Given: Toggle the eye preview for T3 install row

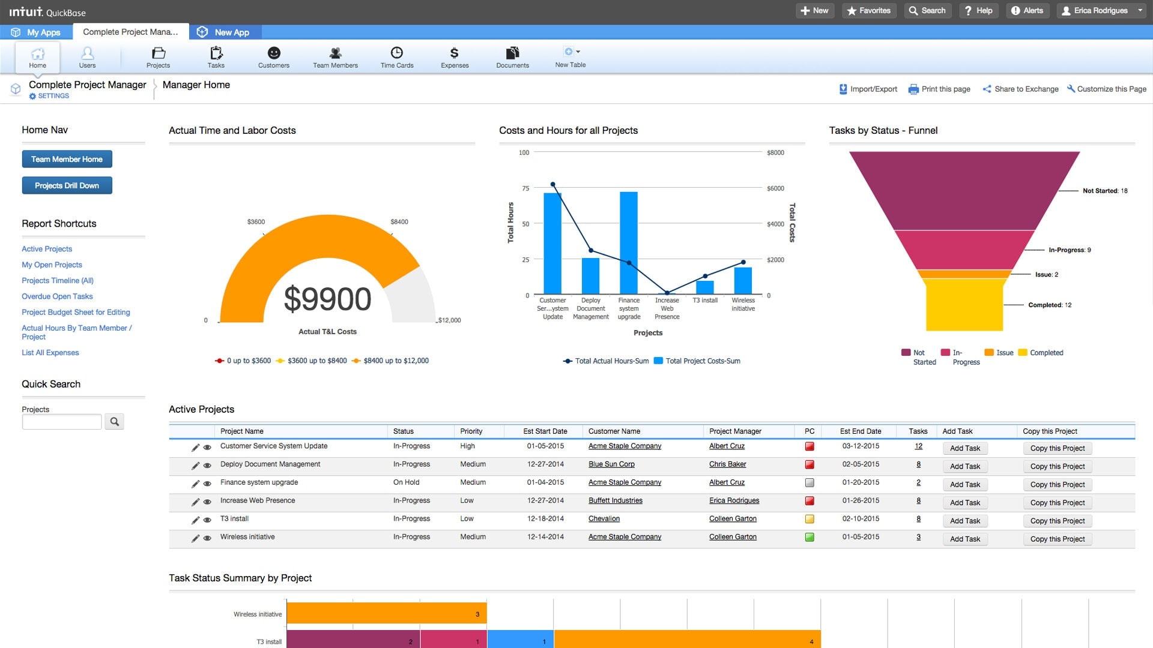Looking at the screenshot, I should (207, 520).
